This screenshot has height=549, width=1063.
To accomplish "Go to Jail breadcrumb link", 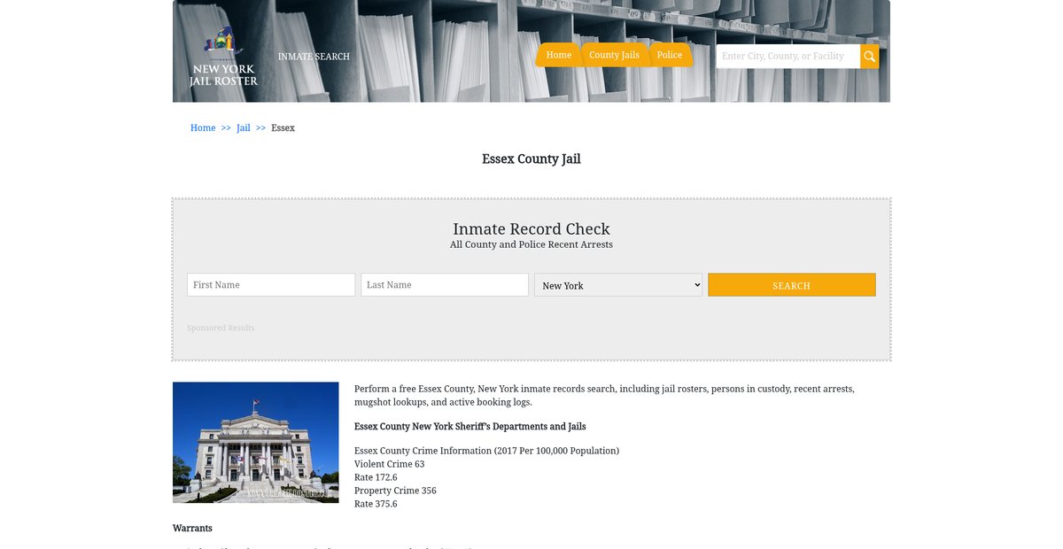I will (x=244, y=128).
